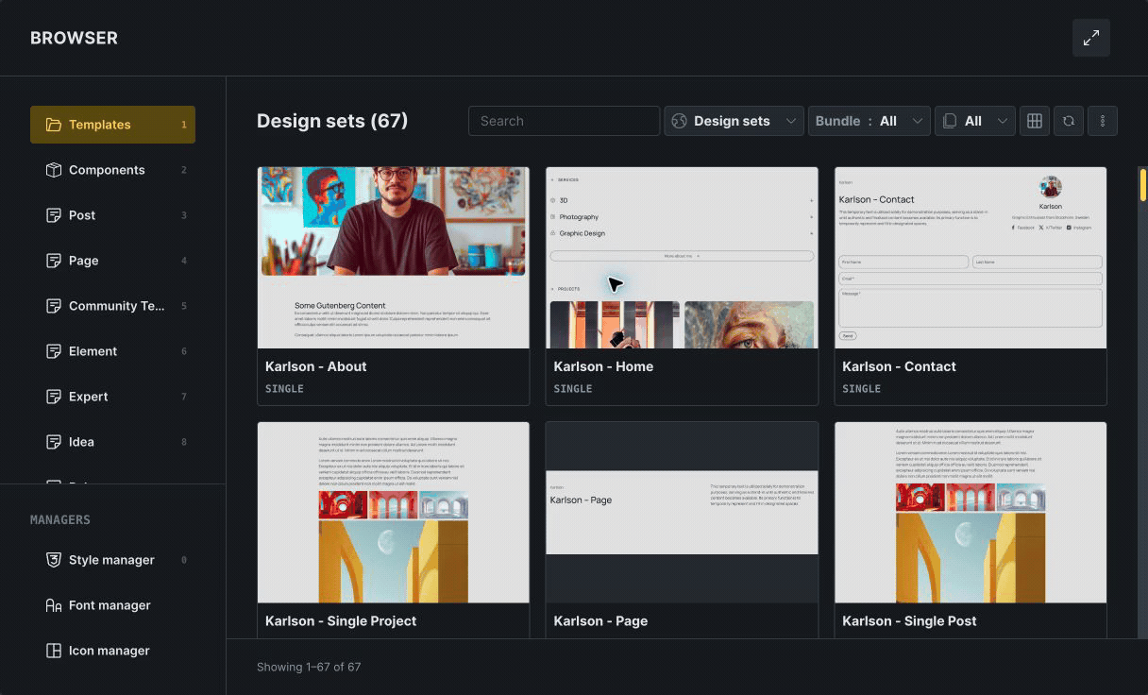1148x695 pixels.
Task: Open the Design sets dropdown
Action: [x=734, y=121]
